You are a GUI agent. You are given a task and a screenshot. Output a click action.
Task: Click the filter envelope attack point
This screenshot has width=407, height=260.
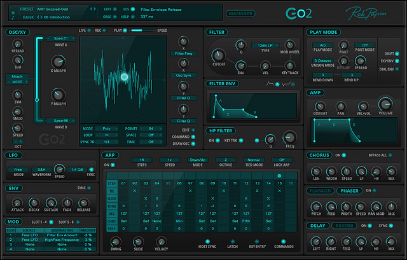(x=216, y=96)
